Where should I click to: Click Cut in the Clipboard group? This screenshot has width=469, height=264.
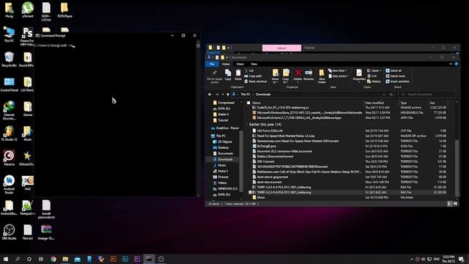[x=249, y=70]
